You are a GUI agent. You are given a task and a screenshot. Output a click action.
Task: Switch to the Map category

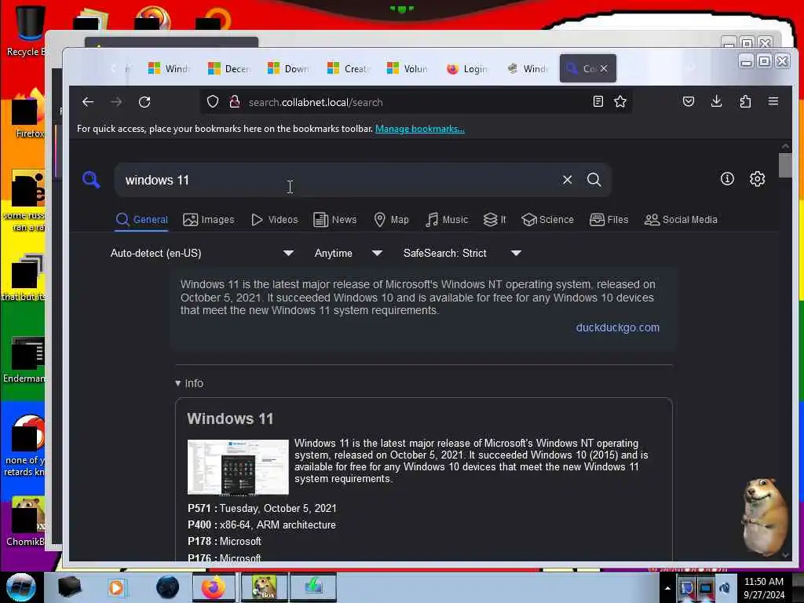tap(391, 220)
